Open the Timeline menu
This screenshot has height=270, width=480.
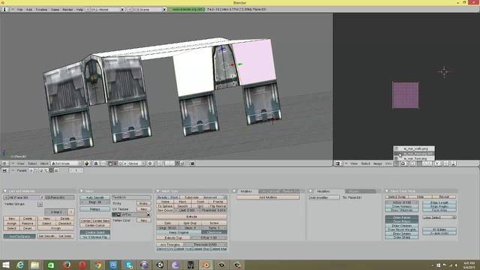coord(41,10)
